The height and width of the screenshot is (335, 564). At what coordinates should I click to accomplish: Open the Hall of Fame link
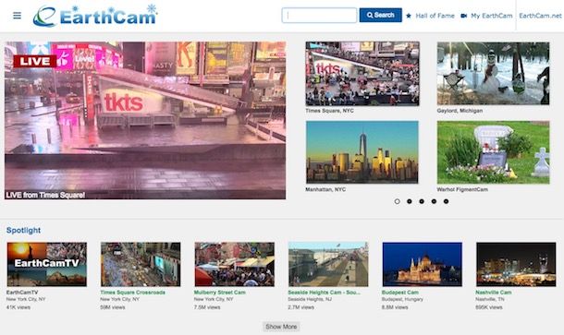435,16
